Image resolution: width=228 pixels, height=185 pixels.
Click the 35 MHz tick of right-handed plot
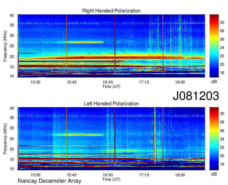pos(12,25)
